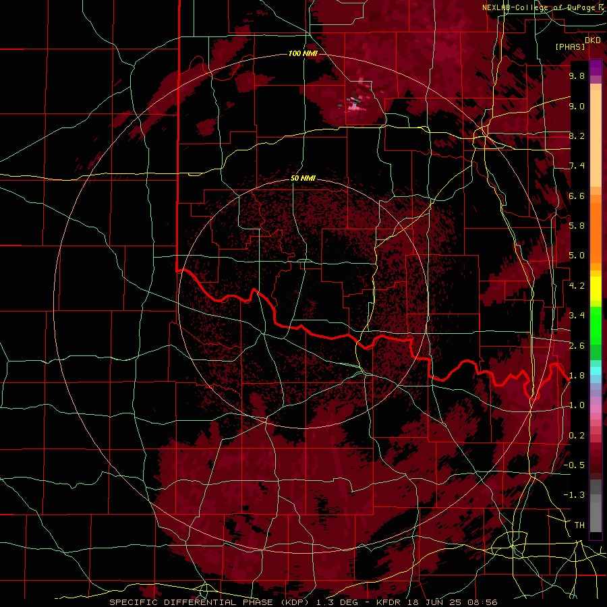The height and width of the screenshot is (607, 607).
Task: Click the 4.2 scale value
Action: coord(577,286)
